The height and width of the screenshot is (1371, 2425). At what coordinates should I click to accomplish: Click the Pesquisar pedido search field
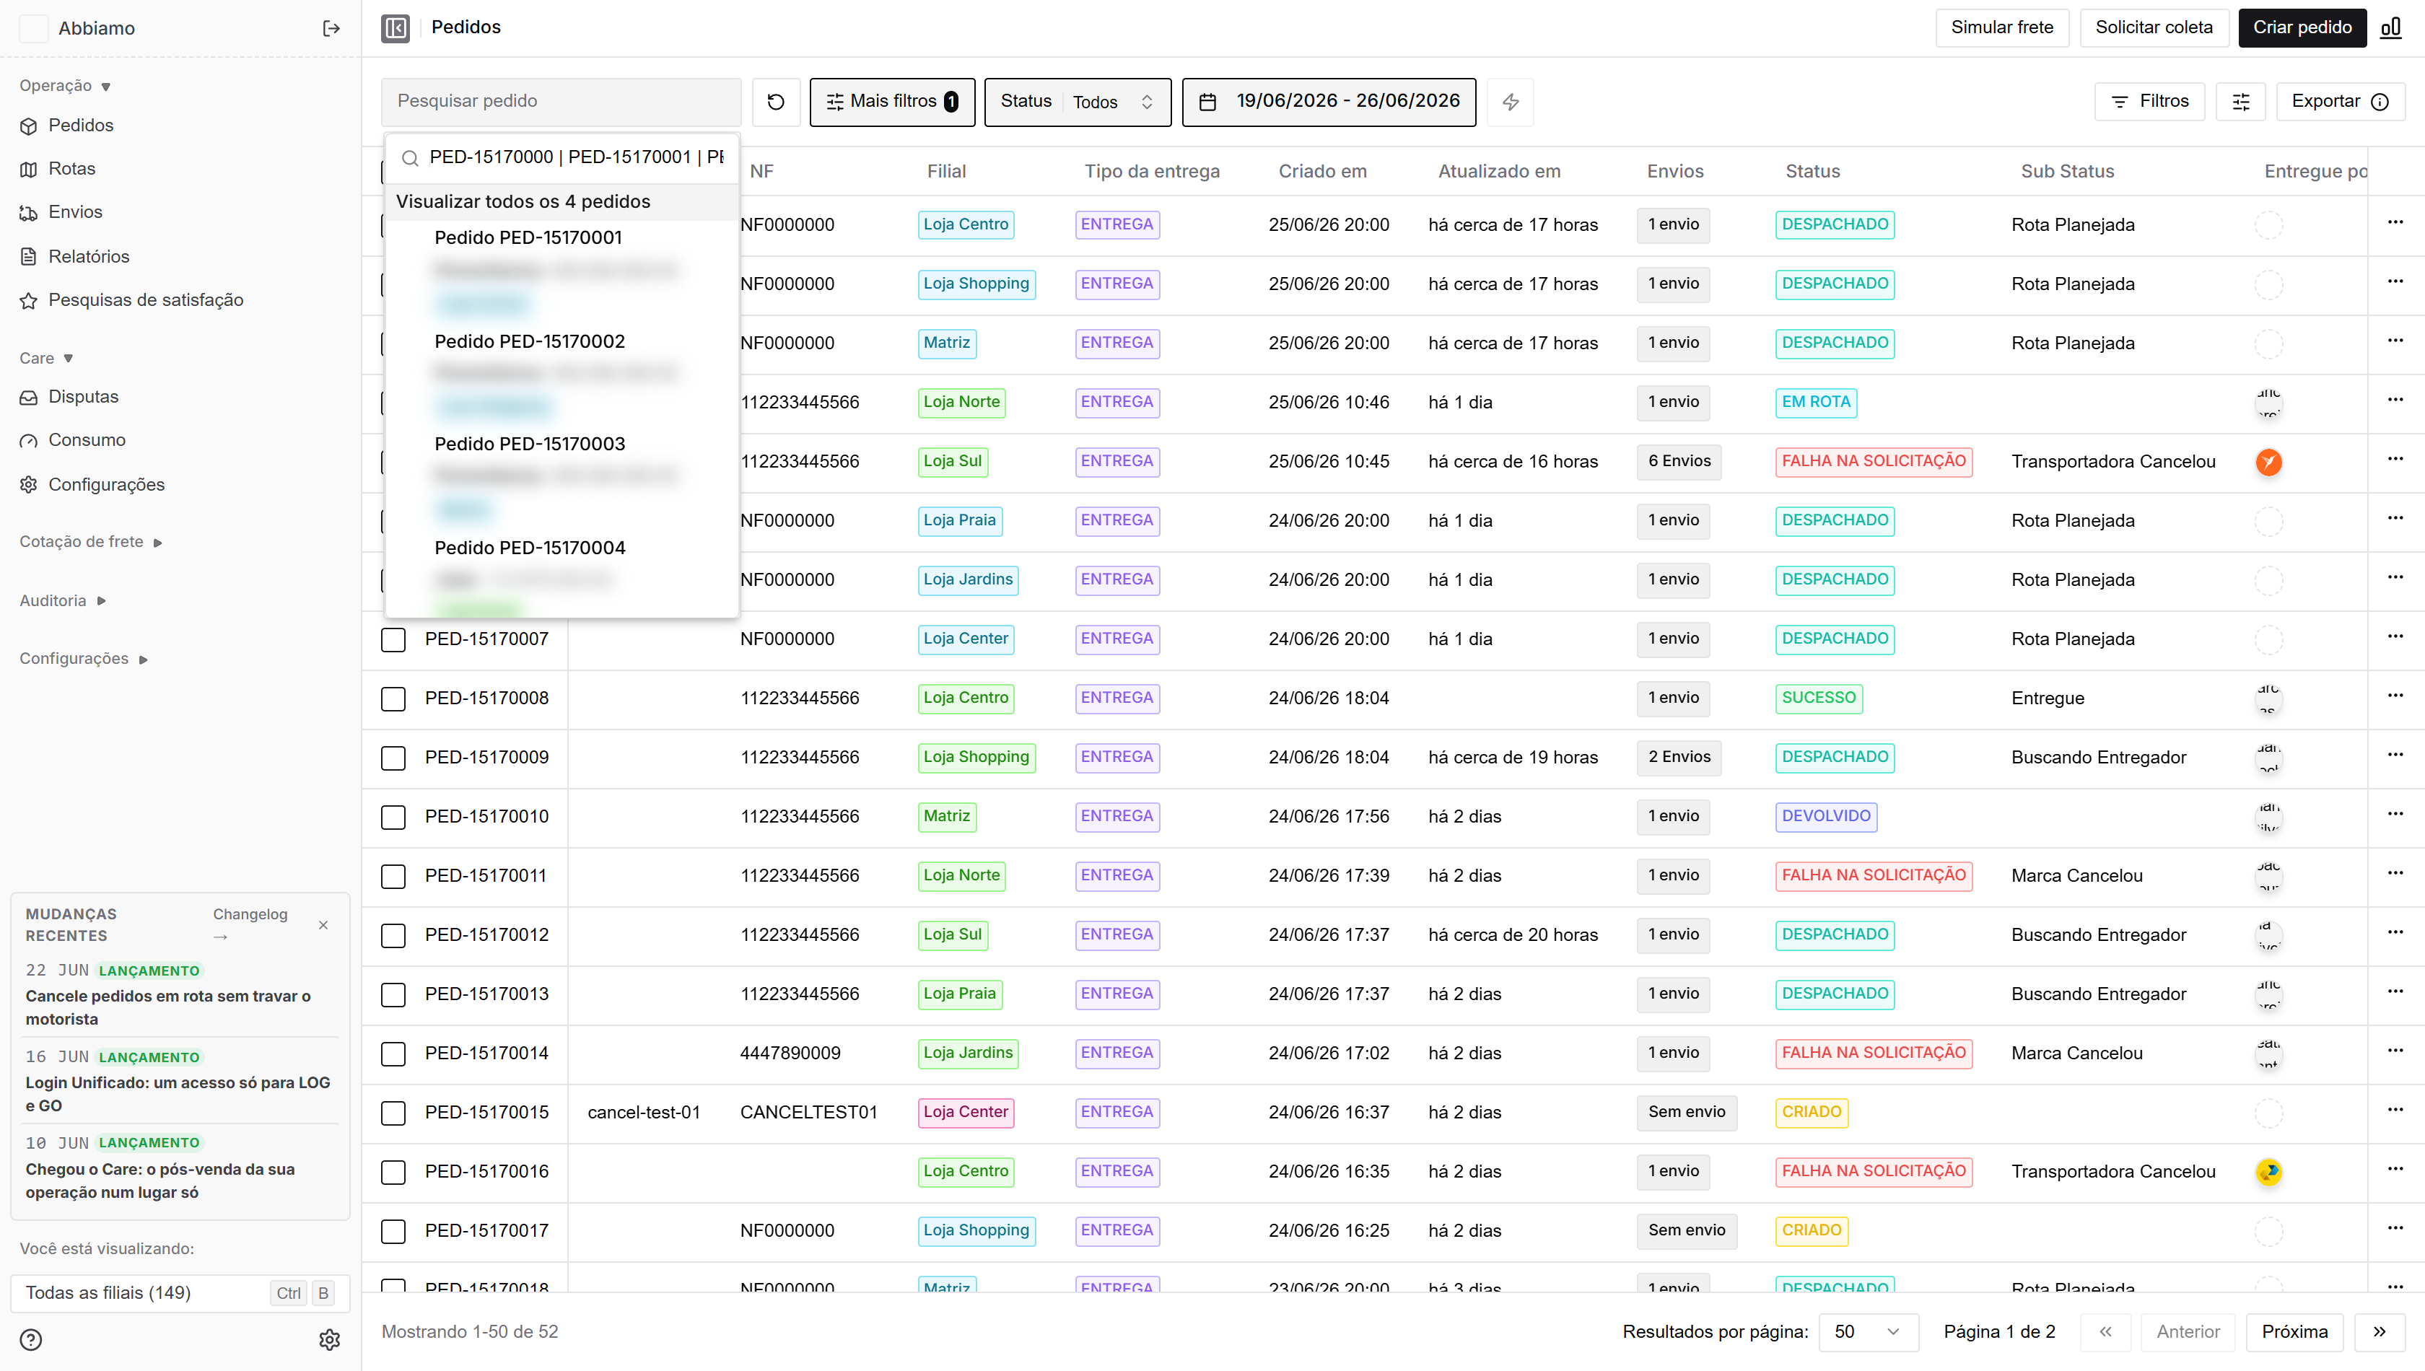[562, 102]
